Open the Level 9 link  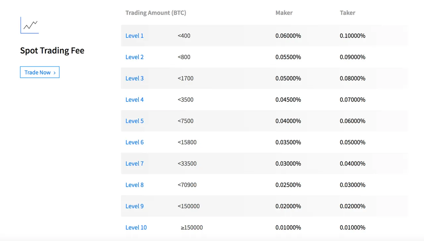(134, 206)
